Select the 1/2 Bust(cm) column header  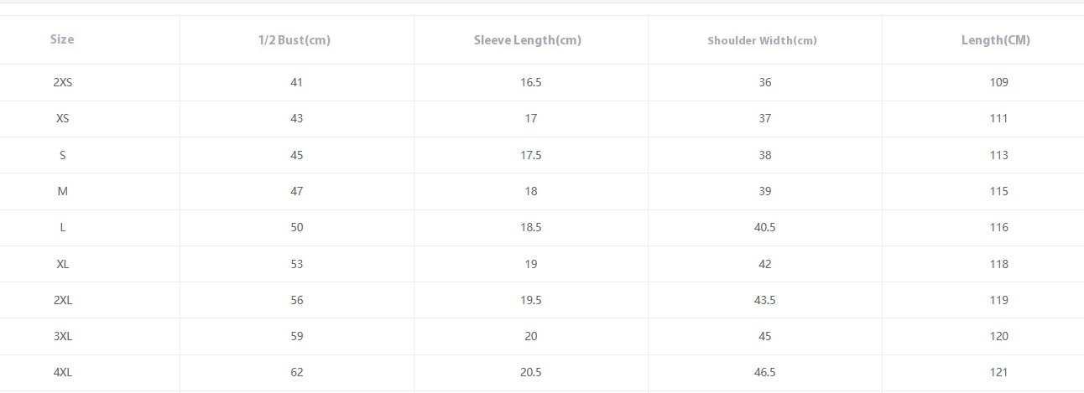click(x=294, y=40)
